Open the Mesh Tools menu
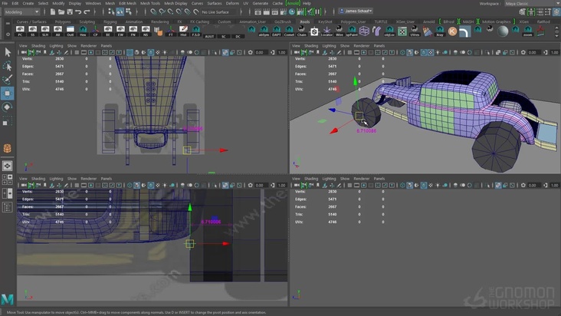Image resolution: width=561 pixels, height=316 pixels. (150, 3)
